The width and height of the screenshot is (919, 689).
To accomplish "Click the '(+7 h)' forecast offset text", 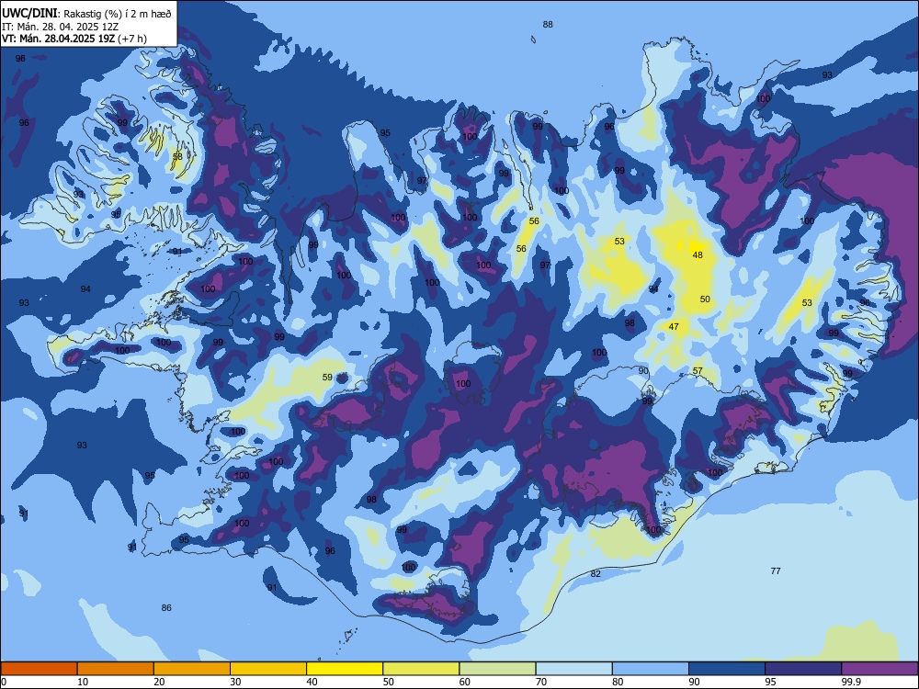I will click(x=131, y=39).
